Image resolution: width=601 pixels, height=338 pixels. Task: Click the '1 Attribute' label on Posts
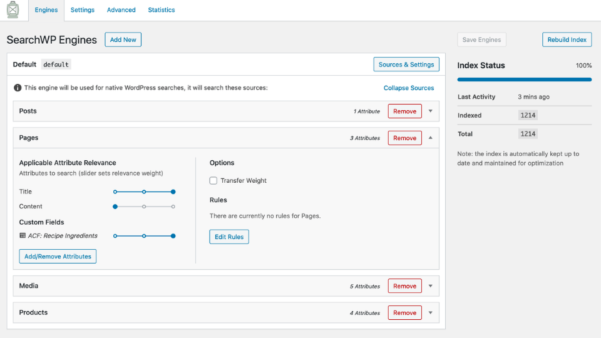coord(367,111)
